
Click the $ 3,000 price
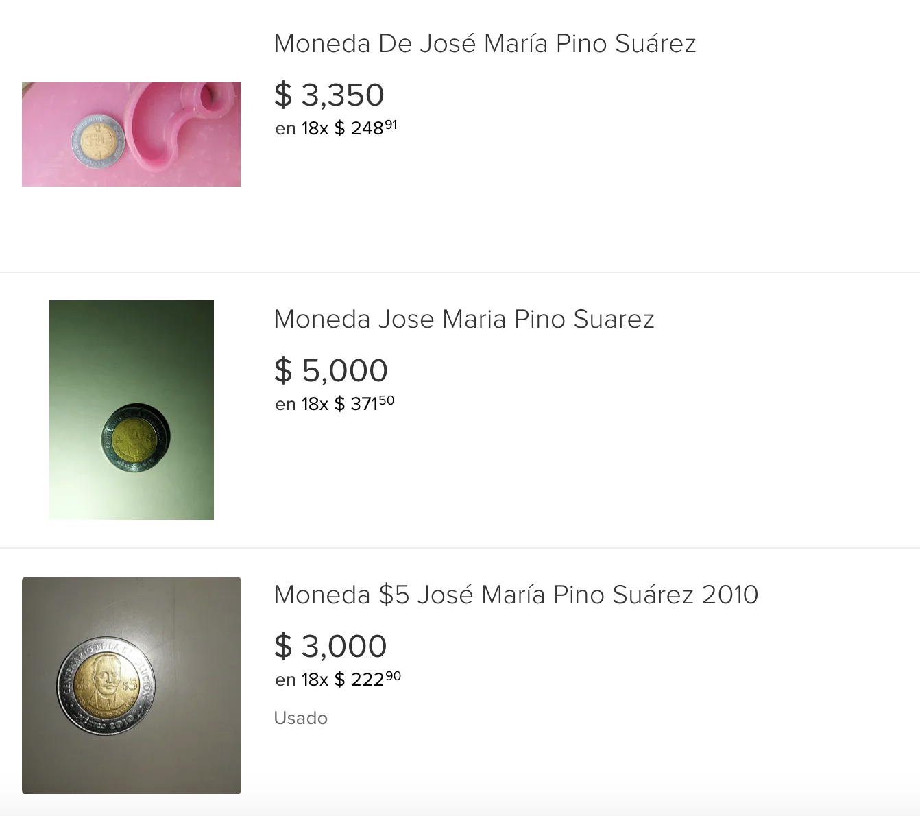tap(330, 647)
